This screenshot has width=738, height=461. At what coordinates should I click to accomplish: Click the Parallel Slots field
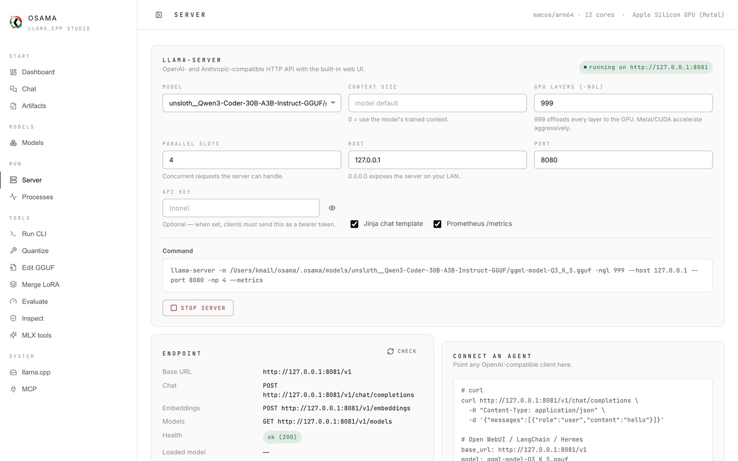pos(251,160)
